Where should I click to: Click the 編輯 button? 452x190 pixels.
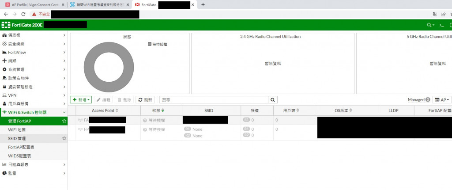click(x=103, y=99)
